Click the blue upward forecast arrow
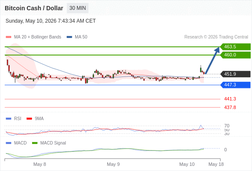 pos(212,61)
